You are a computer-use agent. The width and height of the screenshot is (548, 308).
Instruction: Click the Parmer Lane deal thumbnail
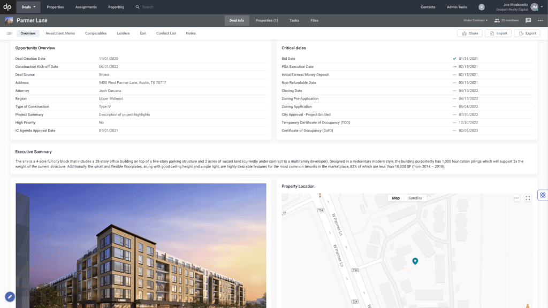click(x=9, y=20)
